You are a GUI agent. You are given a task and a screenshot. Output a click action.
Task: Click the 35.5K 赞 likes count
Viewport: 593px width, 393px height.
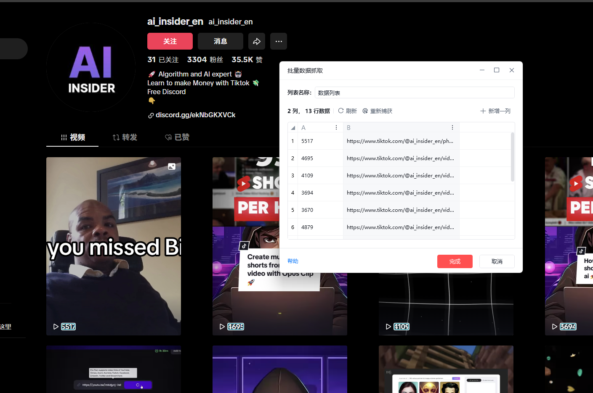click(247, 60)
